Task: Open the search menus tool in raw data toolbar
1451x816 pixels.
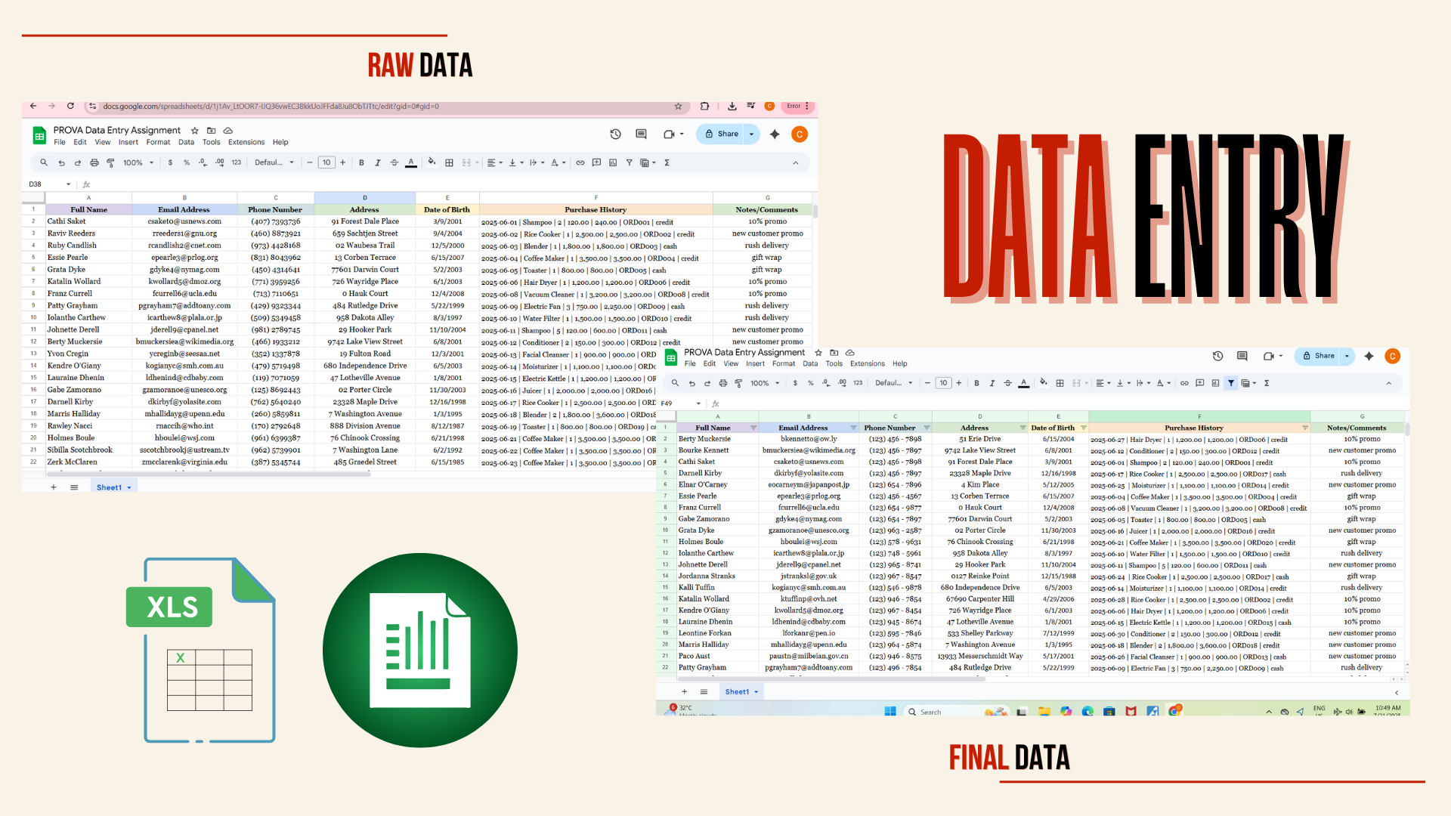Action: click(44, 162)
